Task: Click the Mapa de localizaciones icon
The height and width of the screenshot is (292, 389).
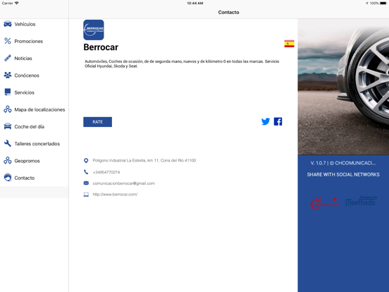Action: pos(8,109)
